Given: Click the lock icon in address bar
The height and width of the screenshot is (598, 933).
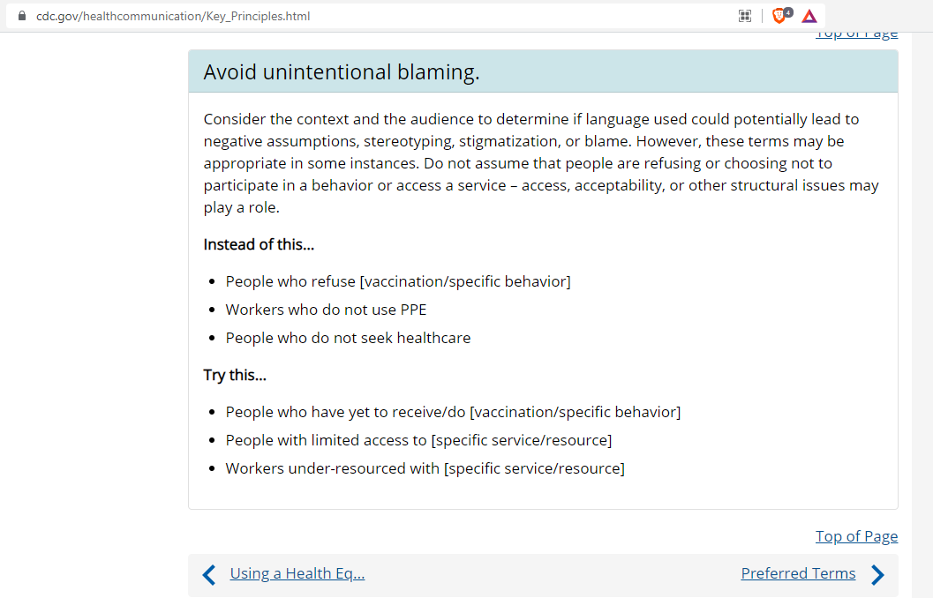Looking at the screenshot, I should coord(22,16).
